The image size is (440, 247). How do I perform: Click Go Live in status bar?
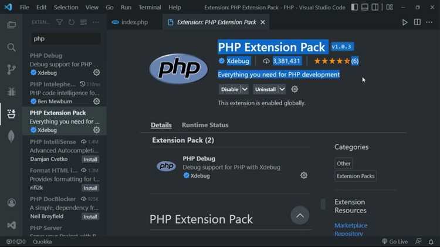coord(395,241)
